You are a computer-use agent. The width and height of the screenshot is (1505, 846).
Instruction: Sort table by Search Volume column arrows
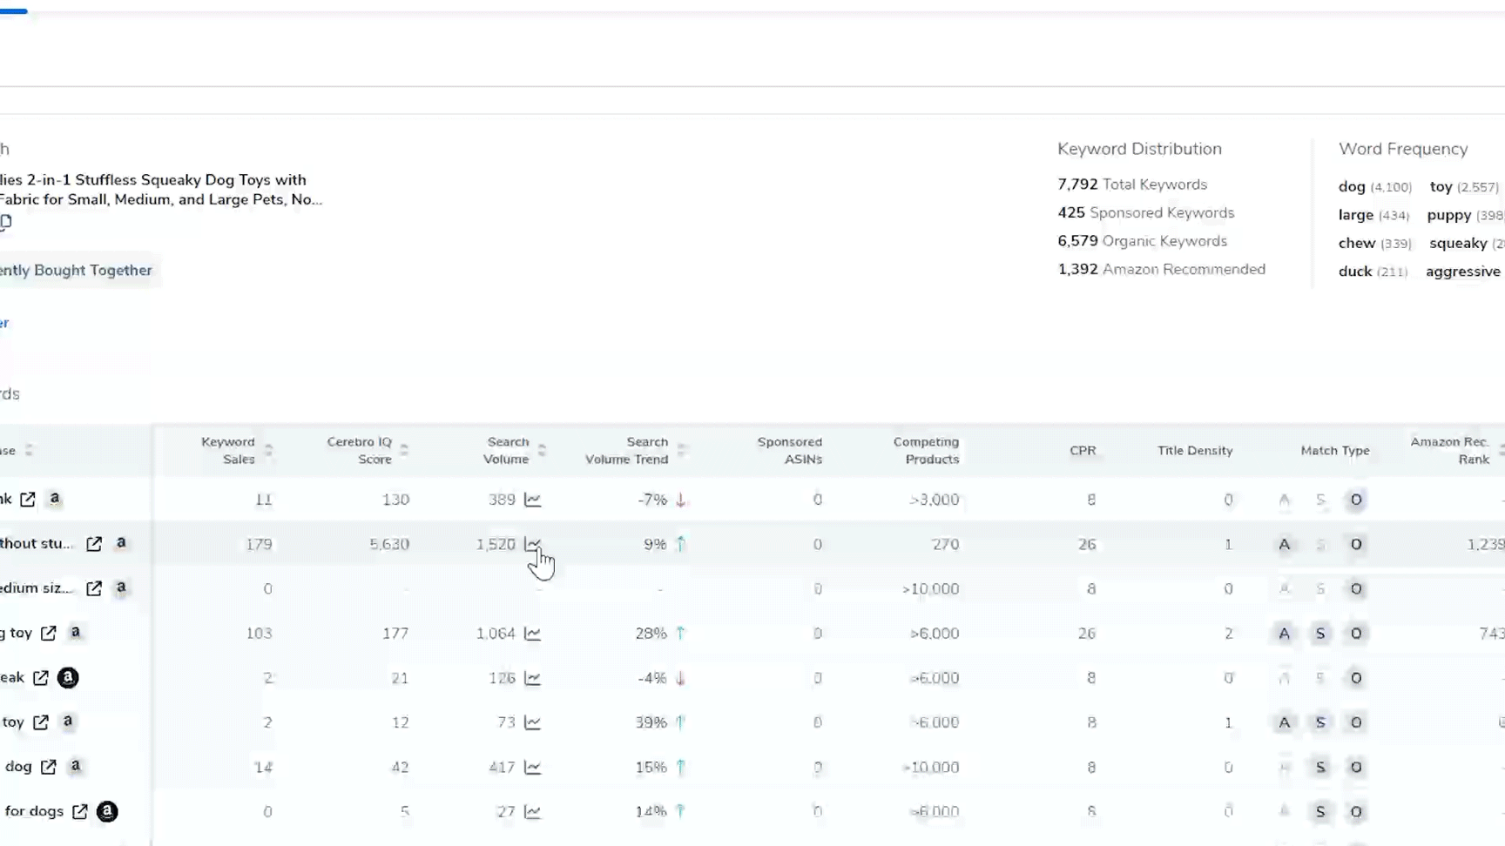click(542, 450)
